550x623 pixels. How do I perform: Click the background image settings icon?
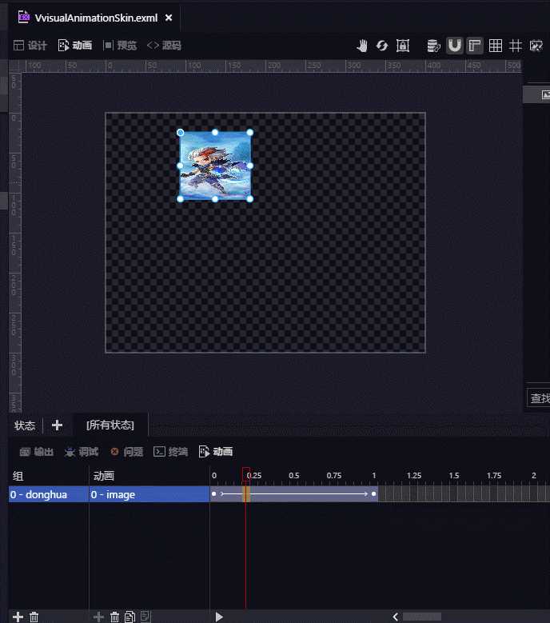click(x=536, y=46)
